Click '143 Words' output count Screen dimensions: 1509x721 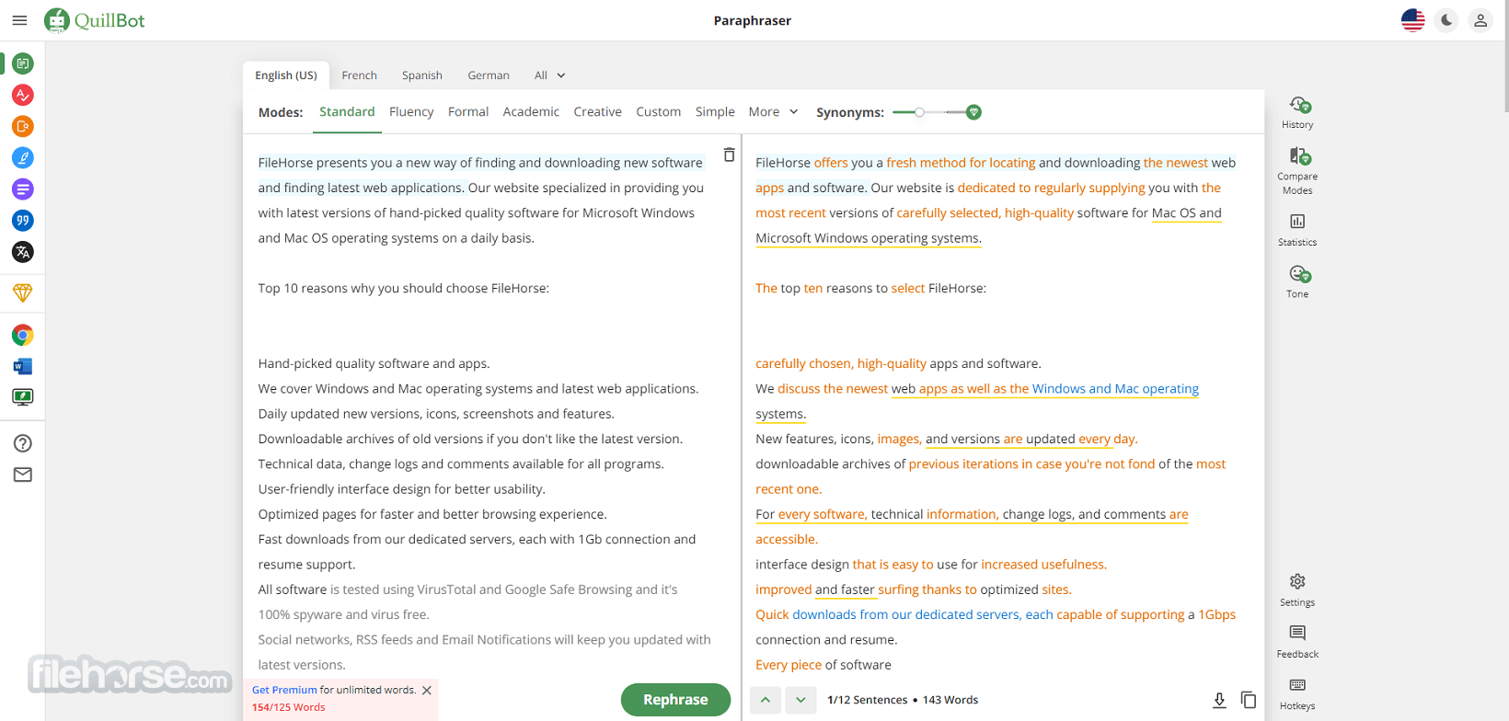pyautogui.click(x=950, y=700)
